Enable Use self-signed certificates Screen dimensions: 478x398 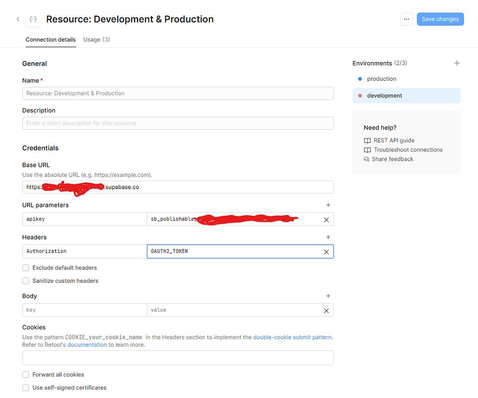tap(26, 387)
